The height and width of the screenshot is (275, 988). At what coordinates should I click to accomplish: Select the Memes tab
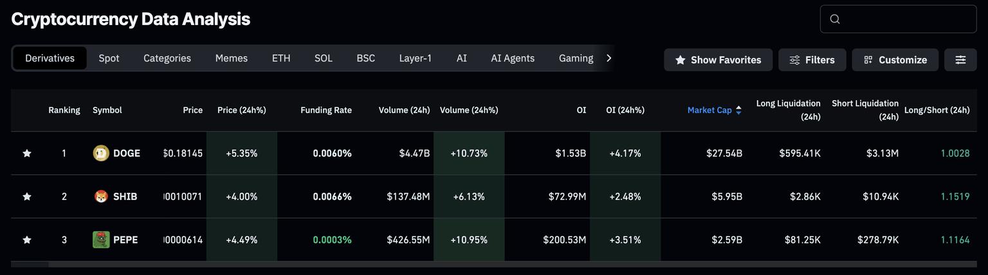click(231, 58)
